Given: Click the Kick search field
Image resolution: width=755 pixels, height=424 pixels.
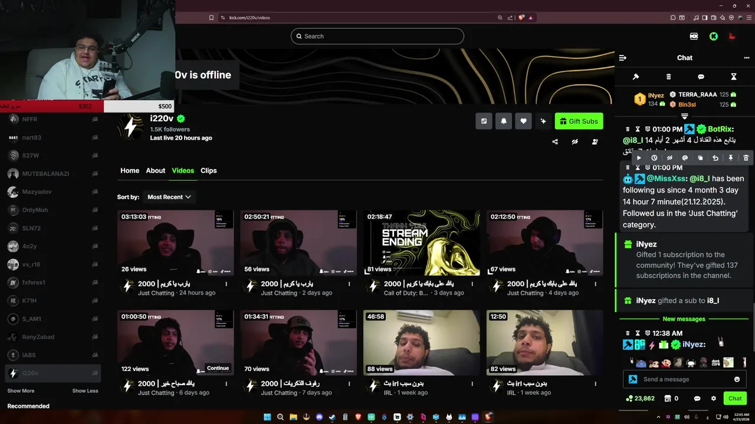Looking at the screenshot, I should tap(377, 37).
